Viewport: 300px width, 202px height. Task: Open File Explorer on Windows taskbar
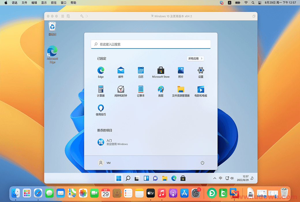coord(164,178)
